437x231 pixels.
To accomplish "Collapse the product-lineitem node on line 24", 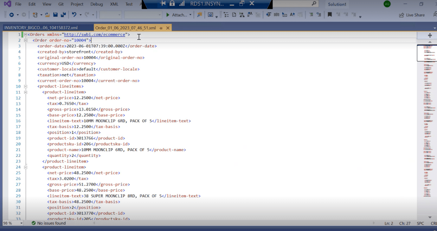I will (25, 167).
